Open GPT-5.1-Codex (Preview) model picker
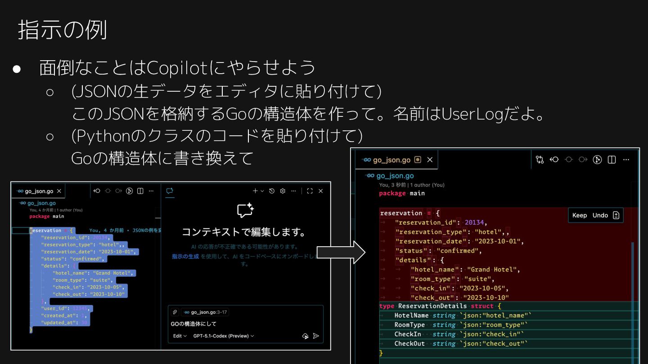Screen dimensions: 648x364 click(224, 336)
